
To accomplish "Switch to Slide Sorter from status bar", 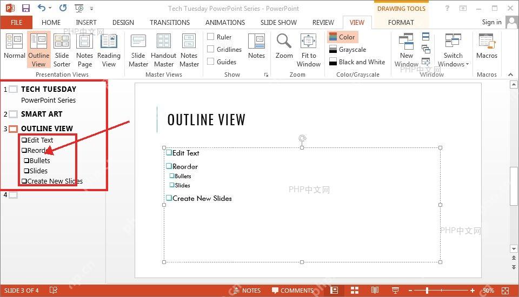I will pyautogui.click(x=355, y=291).
